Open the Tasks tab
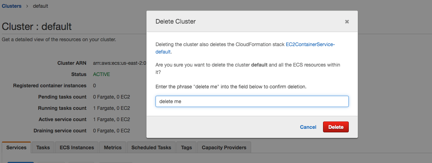Screen dimensions: 432x163 pos(43,148)
